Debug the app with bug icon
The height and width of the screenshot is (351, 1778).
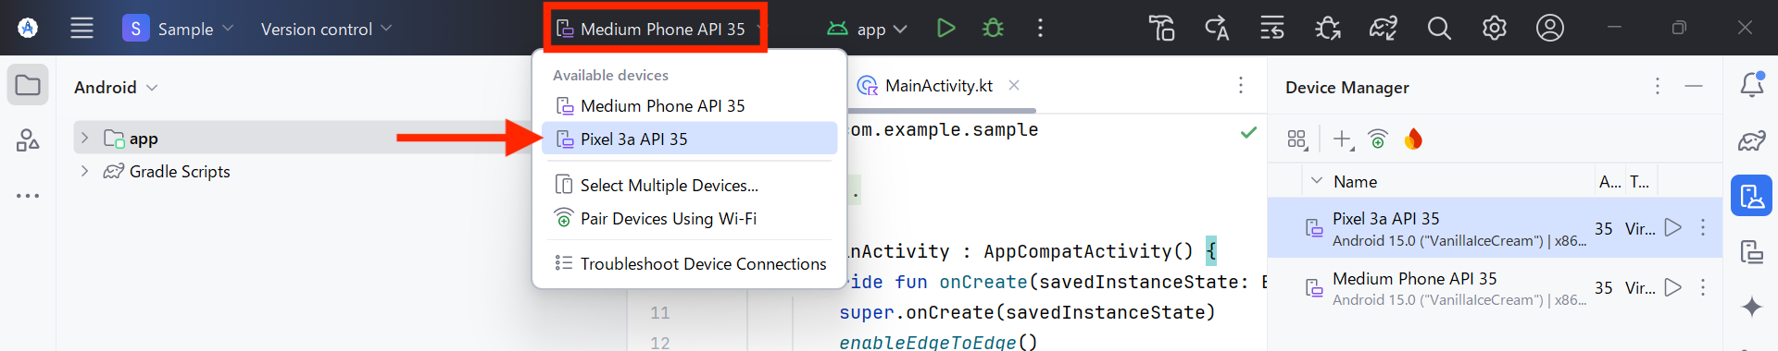(993, 29)
